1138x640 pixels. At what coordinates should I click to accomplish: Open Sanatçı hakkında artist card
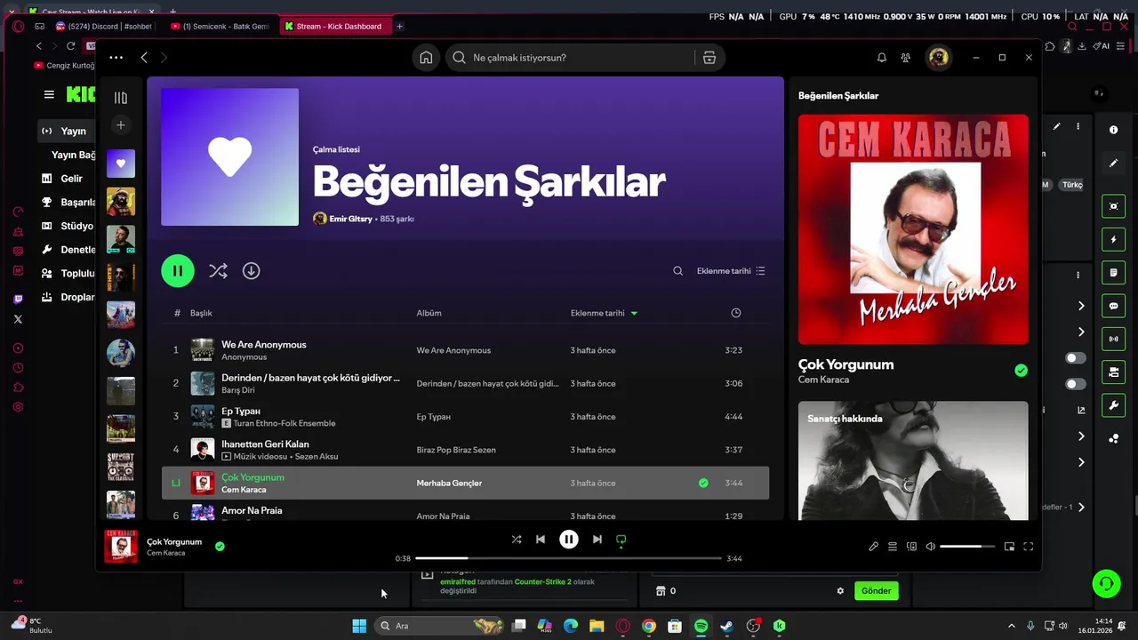tap(913, 460)
